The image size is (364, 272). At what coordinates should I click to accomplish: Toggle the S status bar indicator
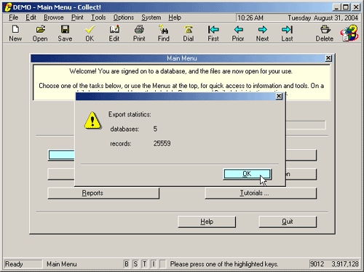(x=135, y=264)
